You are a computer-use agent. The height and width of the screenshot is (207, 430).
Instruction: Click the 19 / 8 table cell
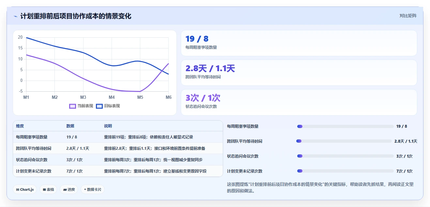coord(72,137)
